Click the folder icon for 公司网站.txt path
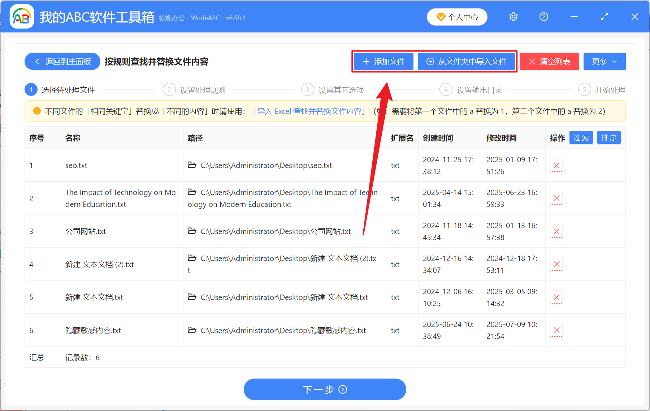The width and height of the screenshot is (650, 411). (x=192, y=231)
